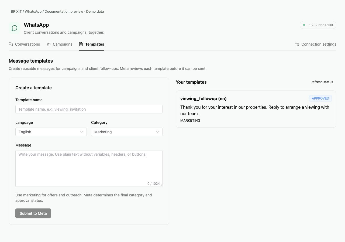Select the viewing_followup (en) template title

[203, 99]
